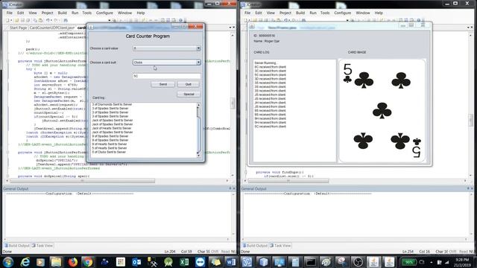
Task: Open the New file dropdown arrow in left toolbar
Action: tap(11, 20)
